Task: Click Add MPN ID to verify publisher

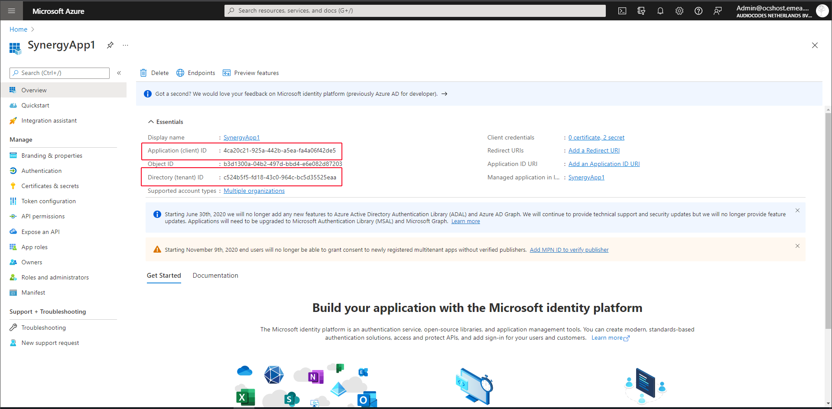Action: click(x=569, y=250)
